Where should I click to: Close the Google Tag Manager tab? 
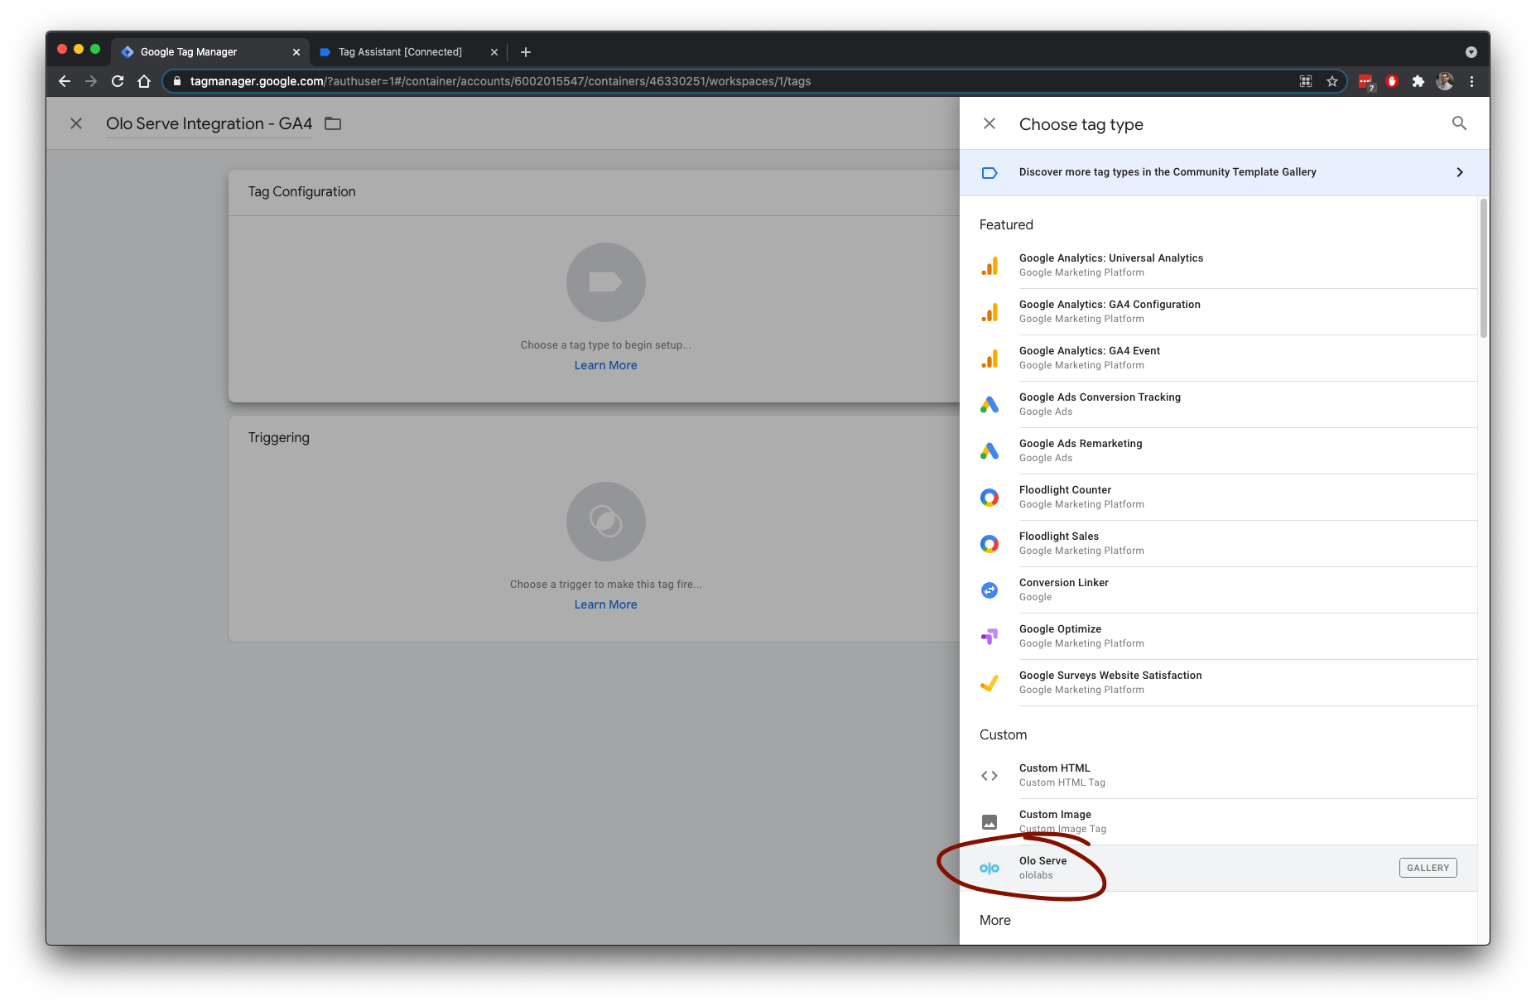click(296, 52)
